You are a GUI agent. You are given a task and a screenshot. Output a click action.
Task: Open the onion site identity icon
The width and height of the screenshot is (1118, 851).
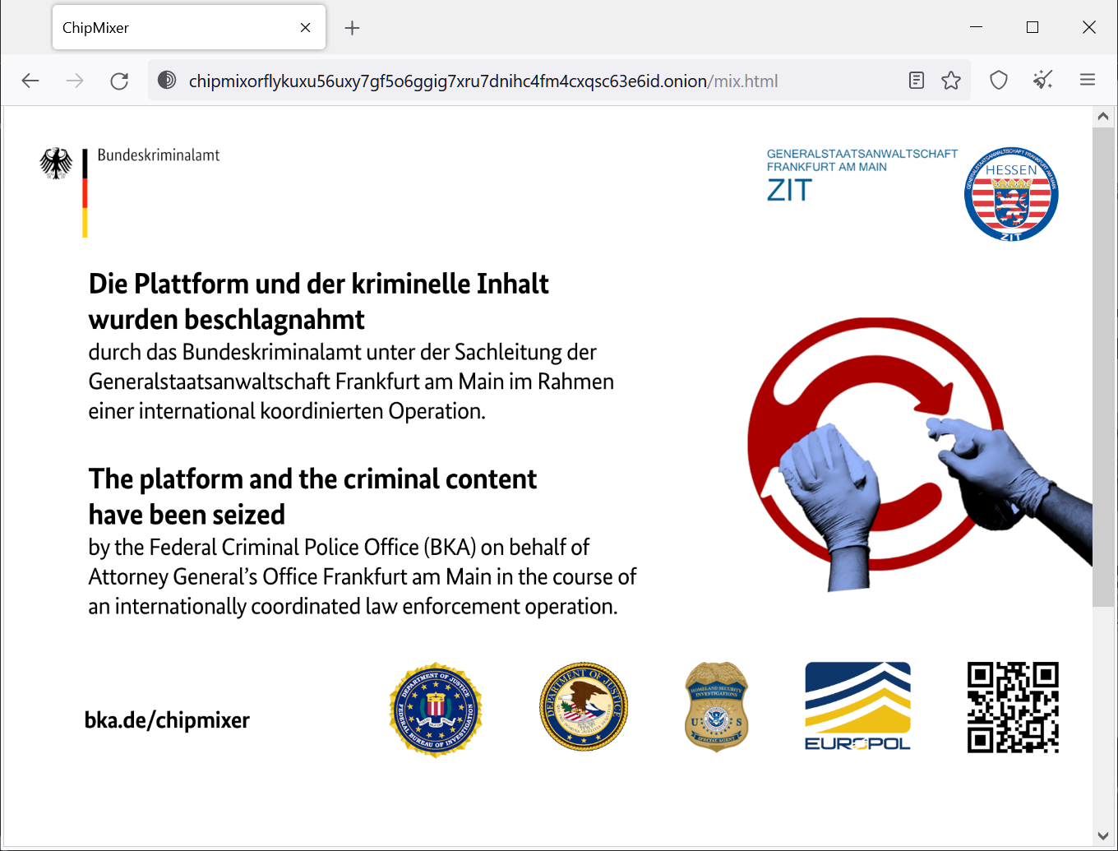pyautogui.click(x=167, y=81)
